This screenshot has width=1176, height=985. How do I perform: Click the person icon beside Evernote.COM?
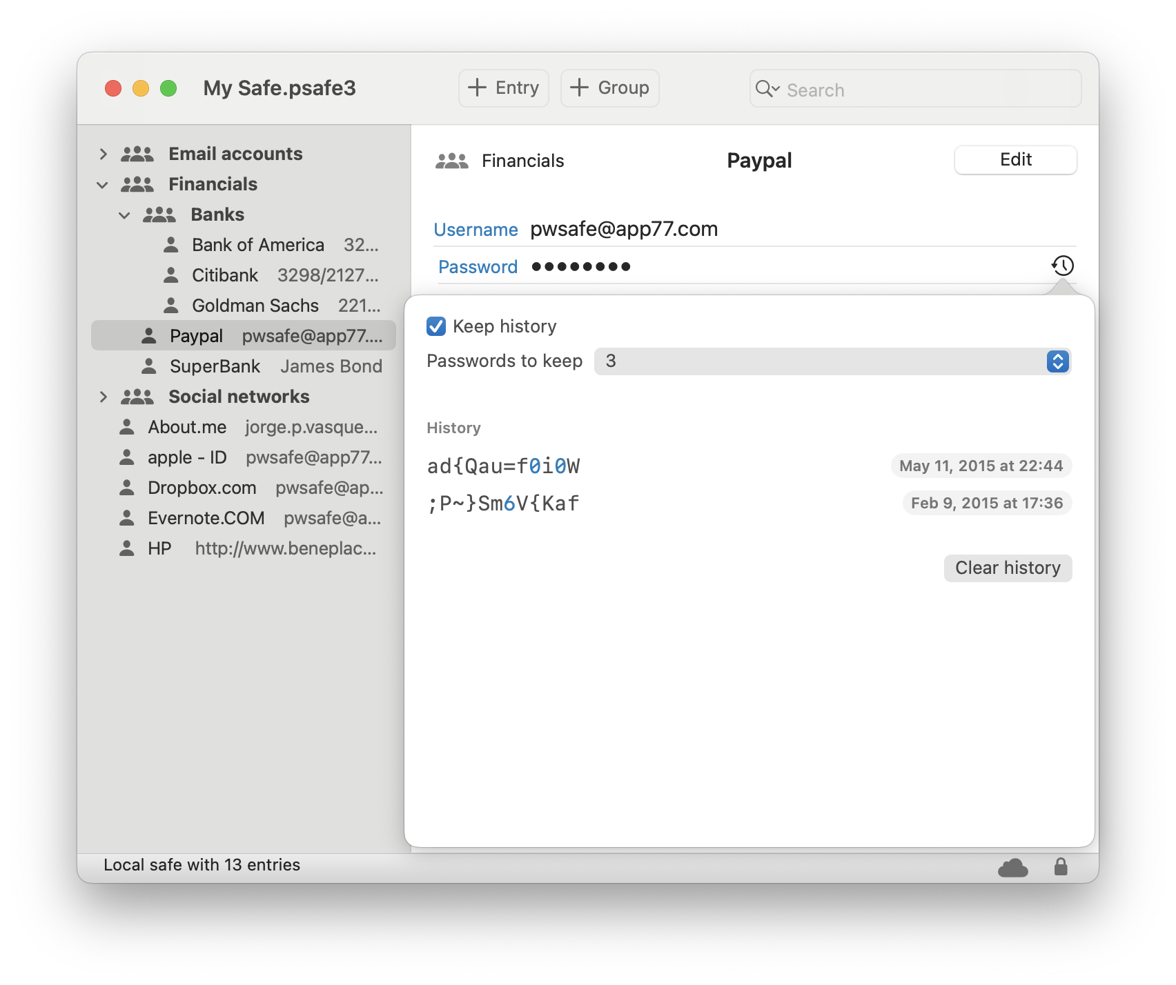click(x=127, y=517)
